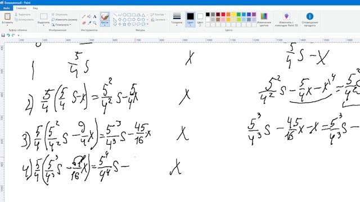Expand the shapes gallery with the bottom arrow
Viewport: 360px width, 202px height.
[147, 24]
